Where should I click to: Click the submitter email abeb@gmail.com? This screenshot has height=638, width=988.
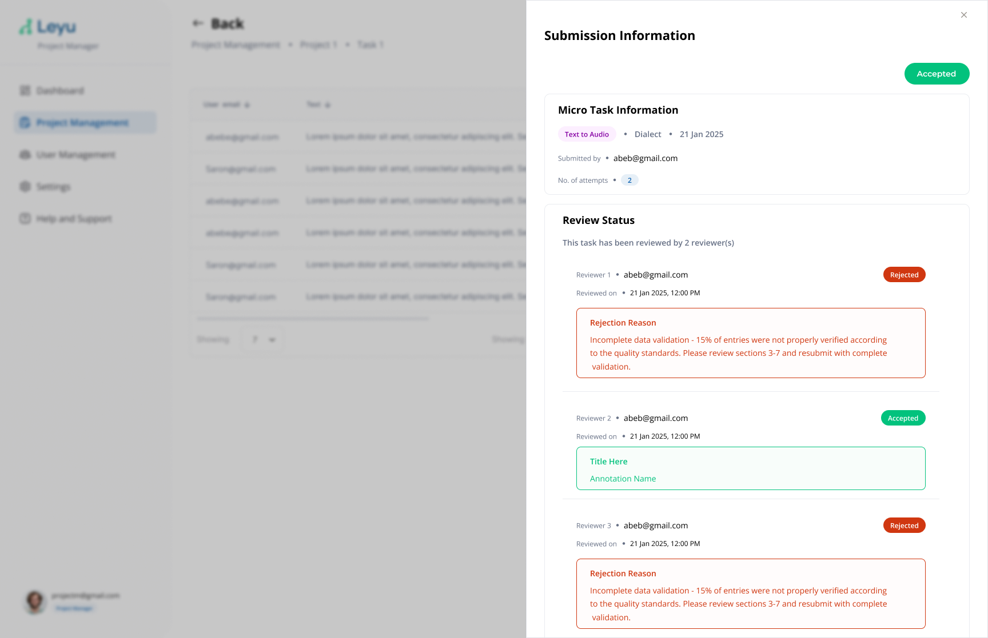click(x=646, y=158)
